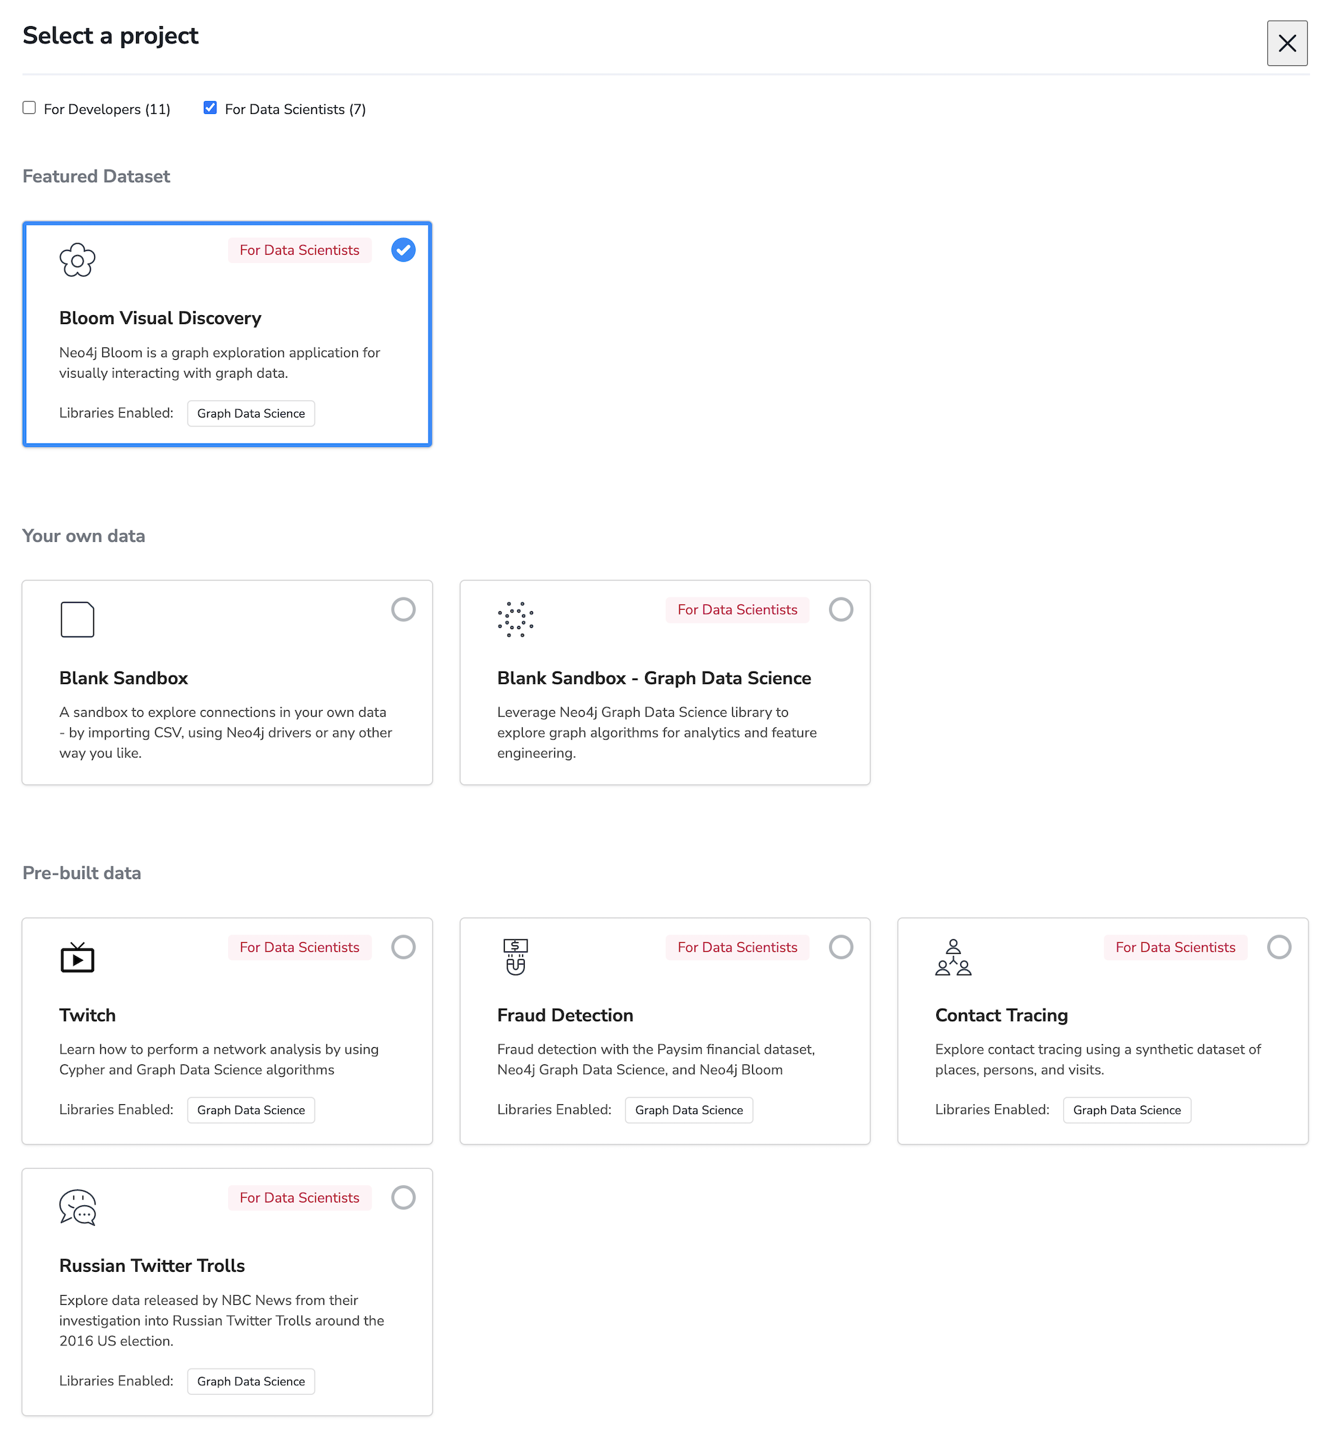Click Graph Data Science chip on Russian Twitter Trolls
This screenshot has width=1327, height=1438.
(251, 1381)
